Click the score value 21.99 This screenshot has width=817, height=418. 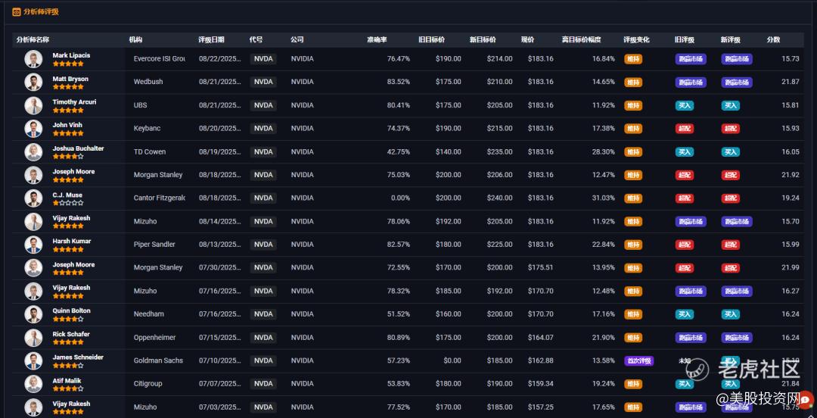pos(791,268)
